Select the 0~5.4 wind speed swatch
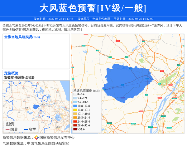 tap(75, 94)
